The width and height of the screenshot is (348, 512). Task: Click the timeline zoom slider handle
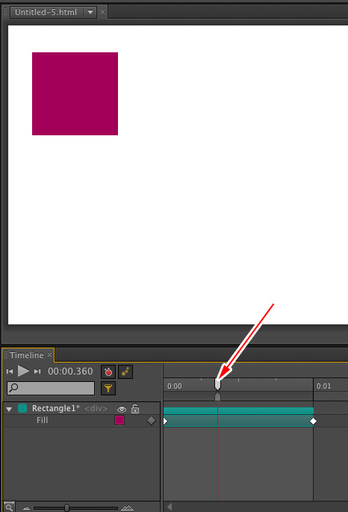pyautogui.click(x=66, y=508)
